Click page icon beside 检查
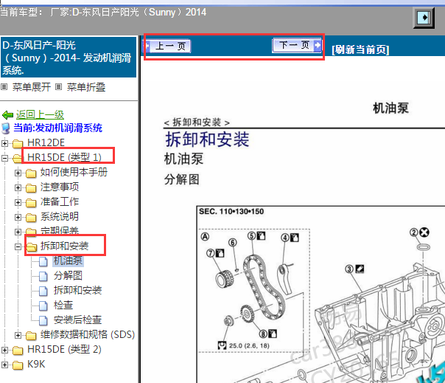Screen dimensions: 445x383 click(x=43, y=306)
